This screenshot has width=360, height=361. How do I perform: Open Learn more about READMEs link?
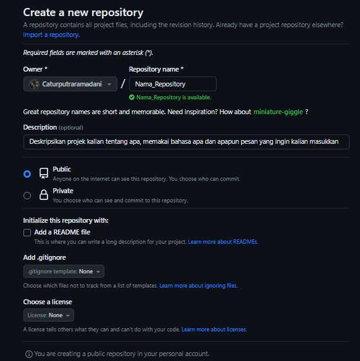223,242
